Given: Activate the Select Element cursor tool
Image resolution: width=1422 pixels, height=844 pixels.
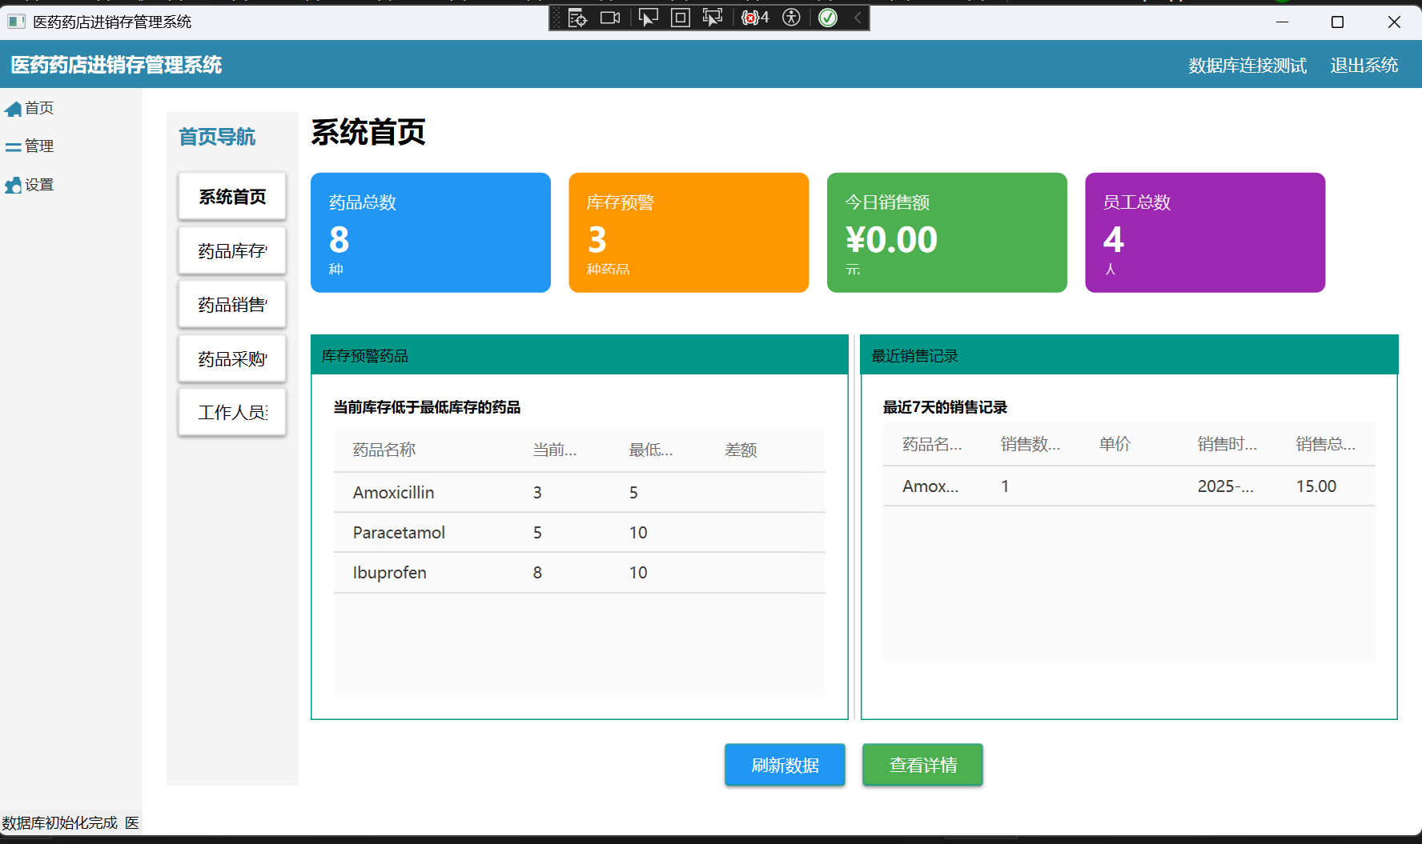Looking at the screenshot, I should 648,18.
